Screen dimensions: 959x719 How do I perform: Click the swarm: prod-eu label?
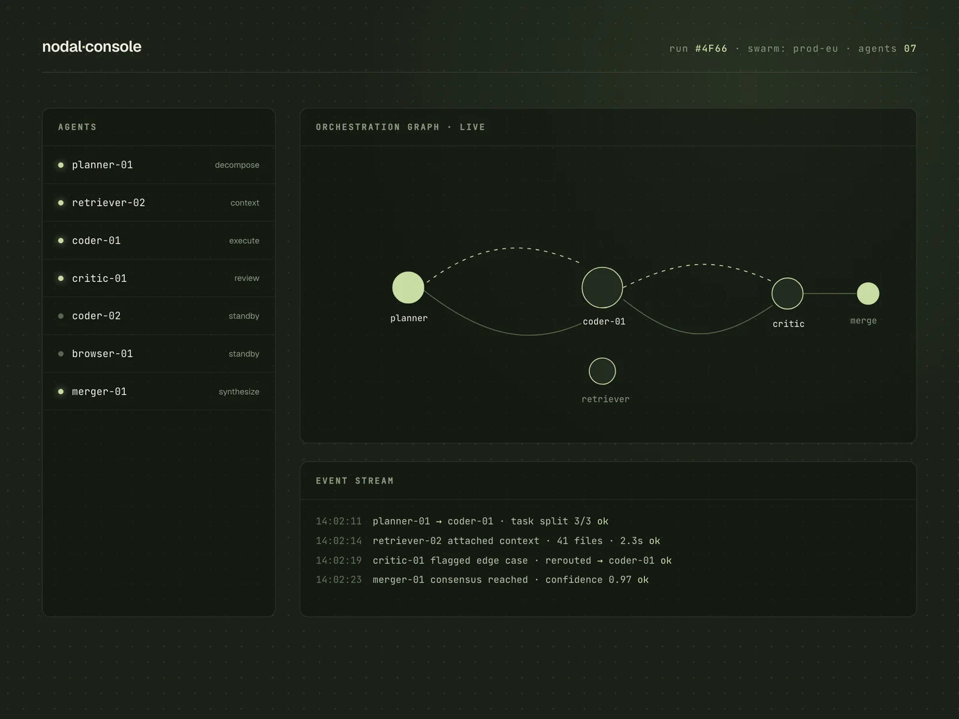pyautogui.click(x=793, y=49)
